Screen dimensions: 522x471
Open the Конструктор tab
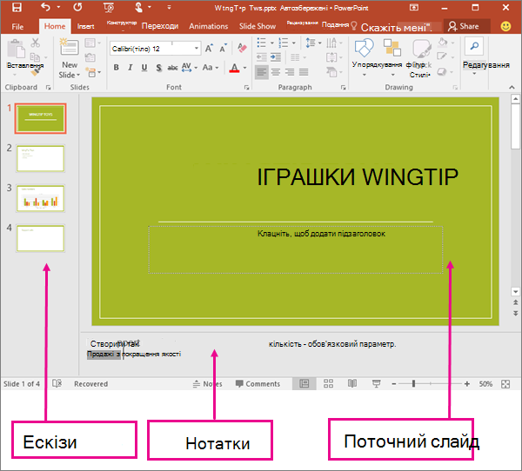122,23
